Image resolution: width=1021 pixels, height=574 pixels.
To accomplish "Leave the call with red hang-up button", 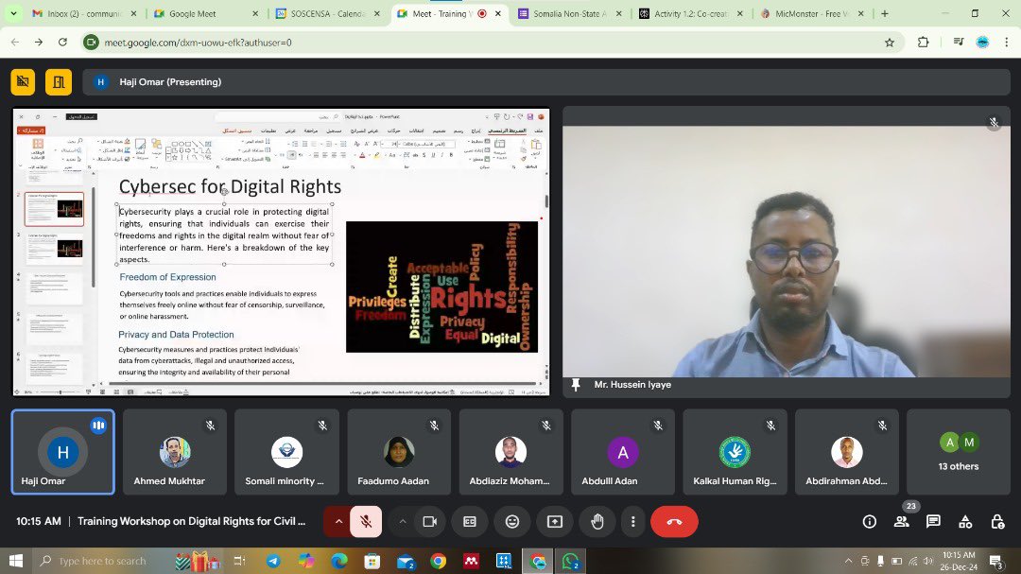I will (x=674, y=521).
